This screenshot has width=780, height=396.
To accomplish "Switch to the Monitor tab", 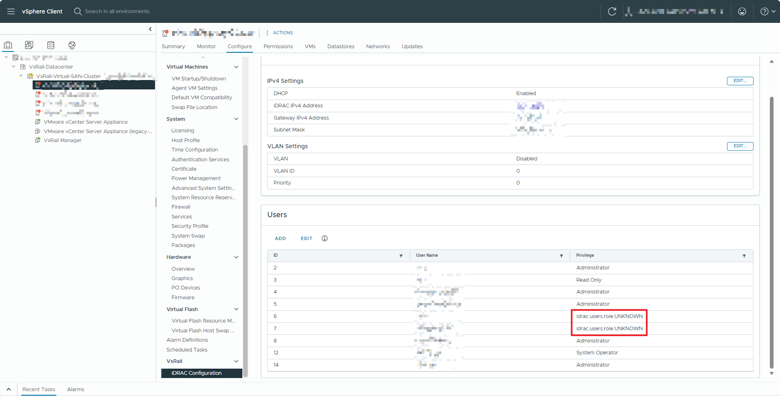I will 206,47.
